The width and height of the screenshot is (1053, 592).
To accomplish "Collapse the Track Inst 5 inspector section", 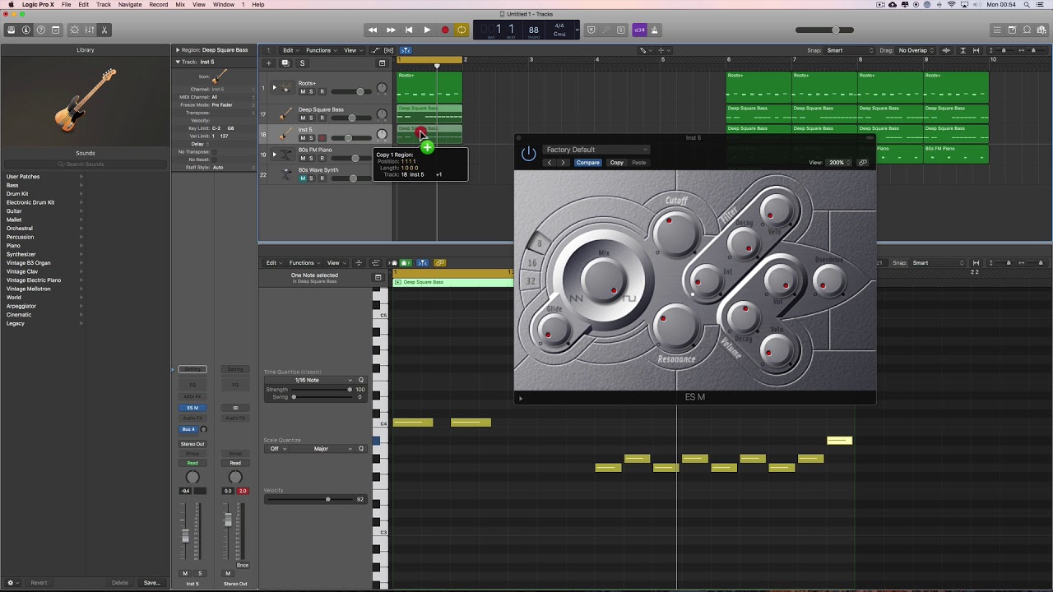I will click(x=177, y=62).
